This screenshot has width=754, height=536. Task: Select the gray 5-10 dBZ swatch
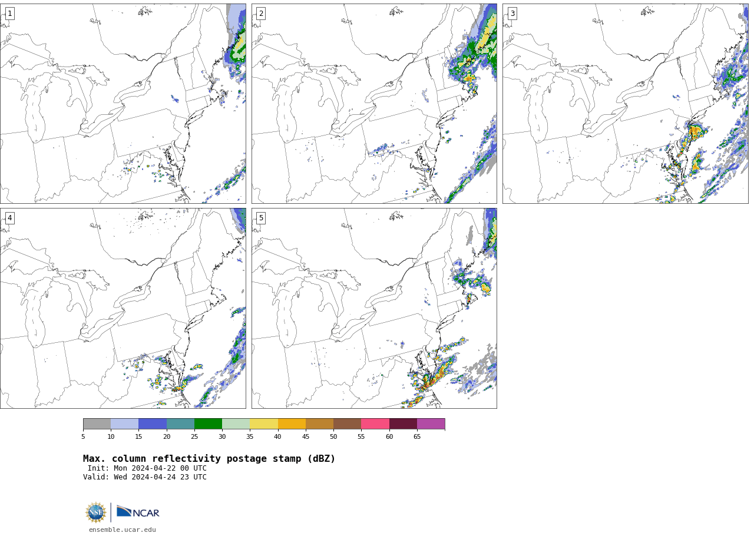coord(97,424)
